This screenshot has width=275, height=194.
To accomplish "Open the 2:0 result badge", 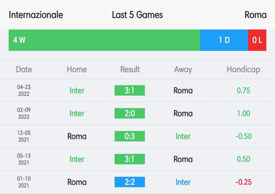I will (130, 113).
